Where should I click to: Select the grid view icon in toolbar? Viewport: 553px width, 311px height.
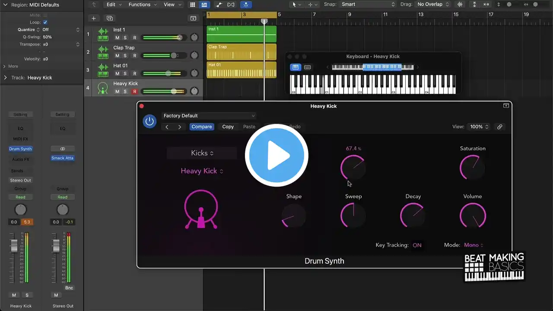pos(193,5)
